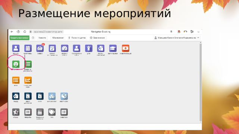Open the purple document with award ribbon icon
The height and width of the screenshot is (134, 239).
pyautogui.click(x=100, y=48)
